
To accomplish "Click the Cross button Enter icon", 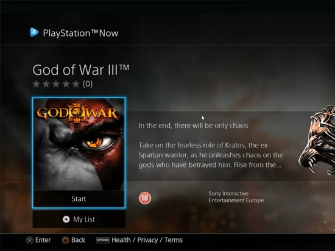I will pyautogui.click(x=29, y=241).
